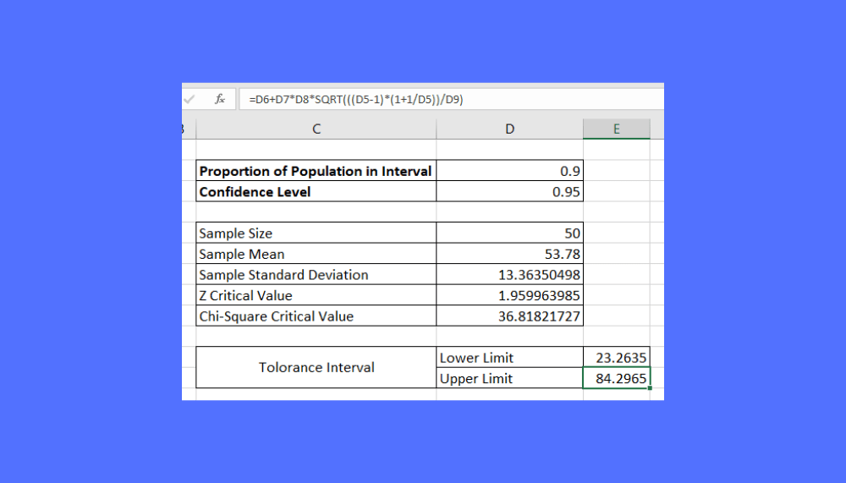This screenshot has width=846, height=483.
Task: Click the 'Z Critical Value' label cell
Action: [316, 295]
